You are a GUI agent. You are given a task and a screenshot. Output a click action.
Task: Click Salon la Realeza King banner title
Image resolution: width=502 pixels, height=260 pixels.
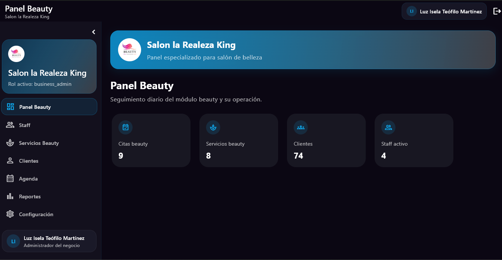point(191,45)
